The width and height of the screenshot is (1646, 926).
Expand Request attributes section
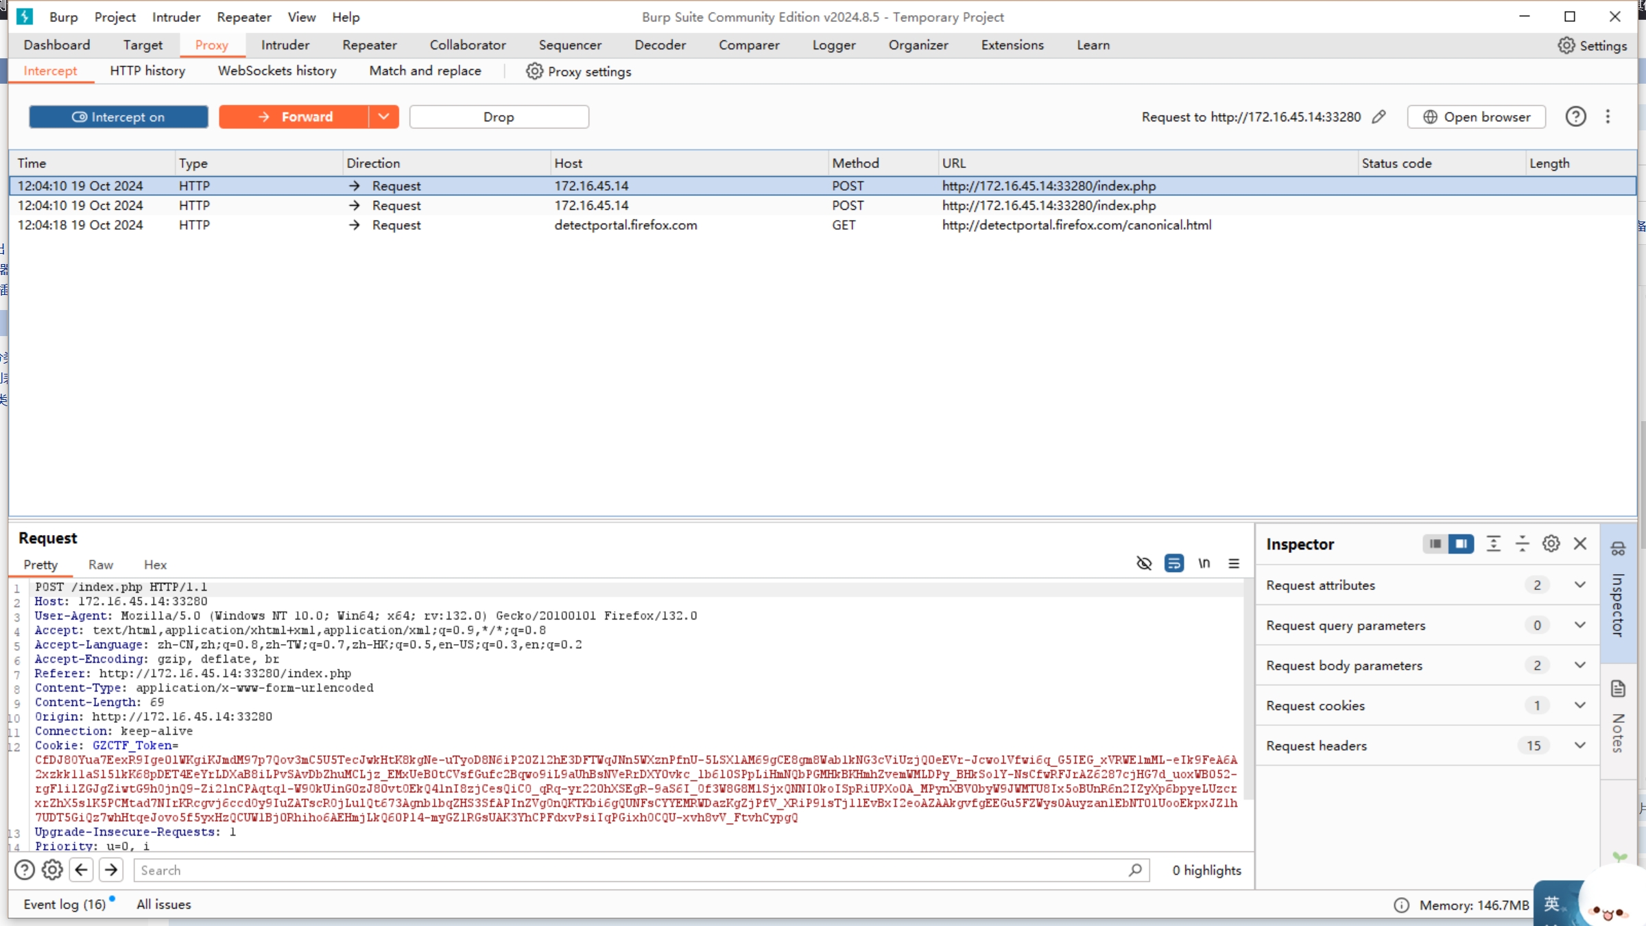1580,585
